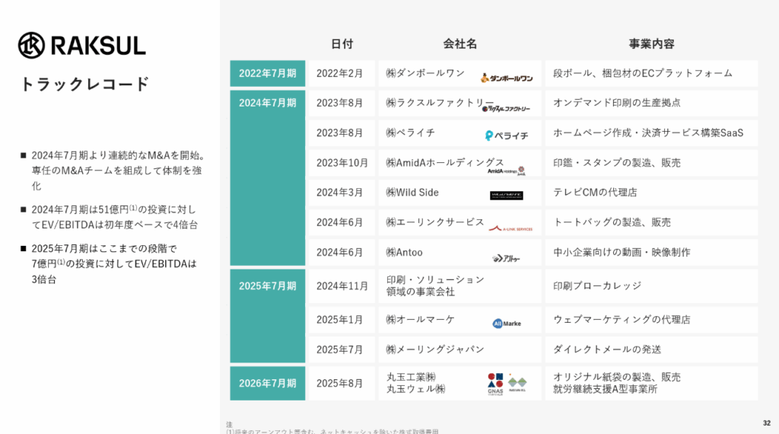Click the ペライチ logo with P icon
Screen dimensions: 779x434
[506, 136]
